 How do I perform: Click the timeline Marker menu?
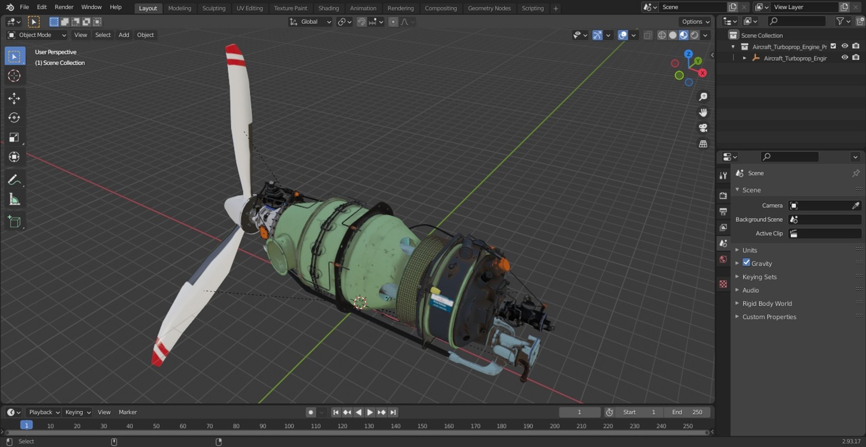pyautogui.click(x=128, y=412)
